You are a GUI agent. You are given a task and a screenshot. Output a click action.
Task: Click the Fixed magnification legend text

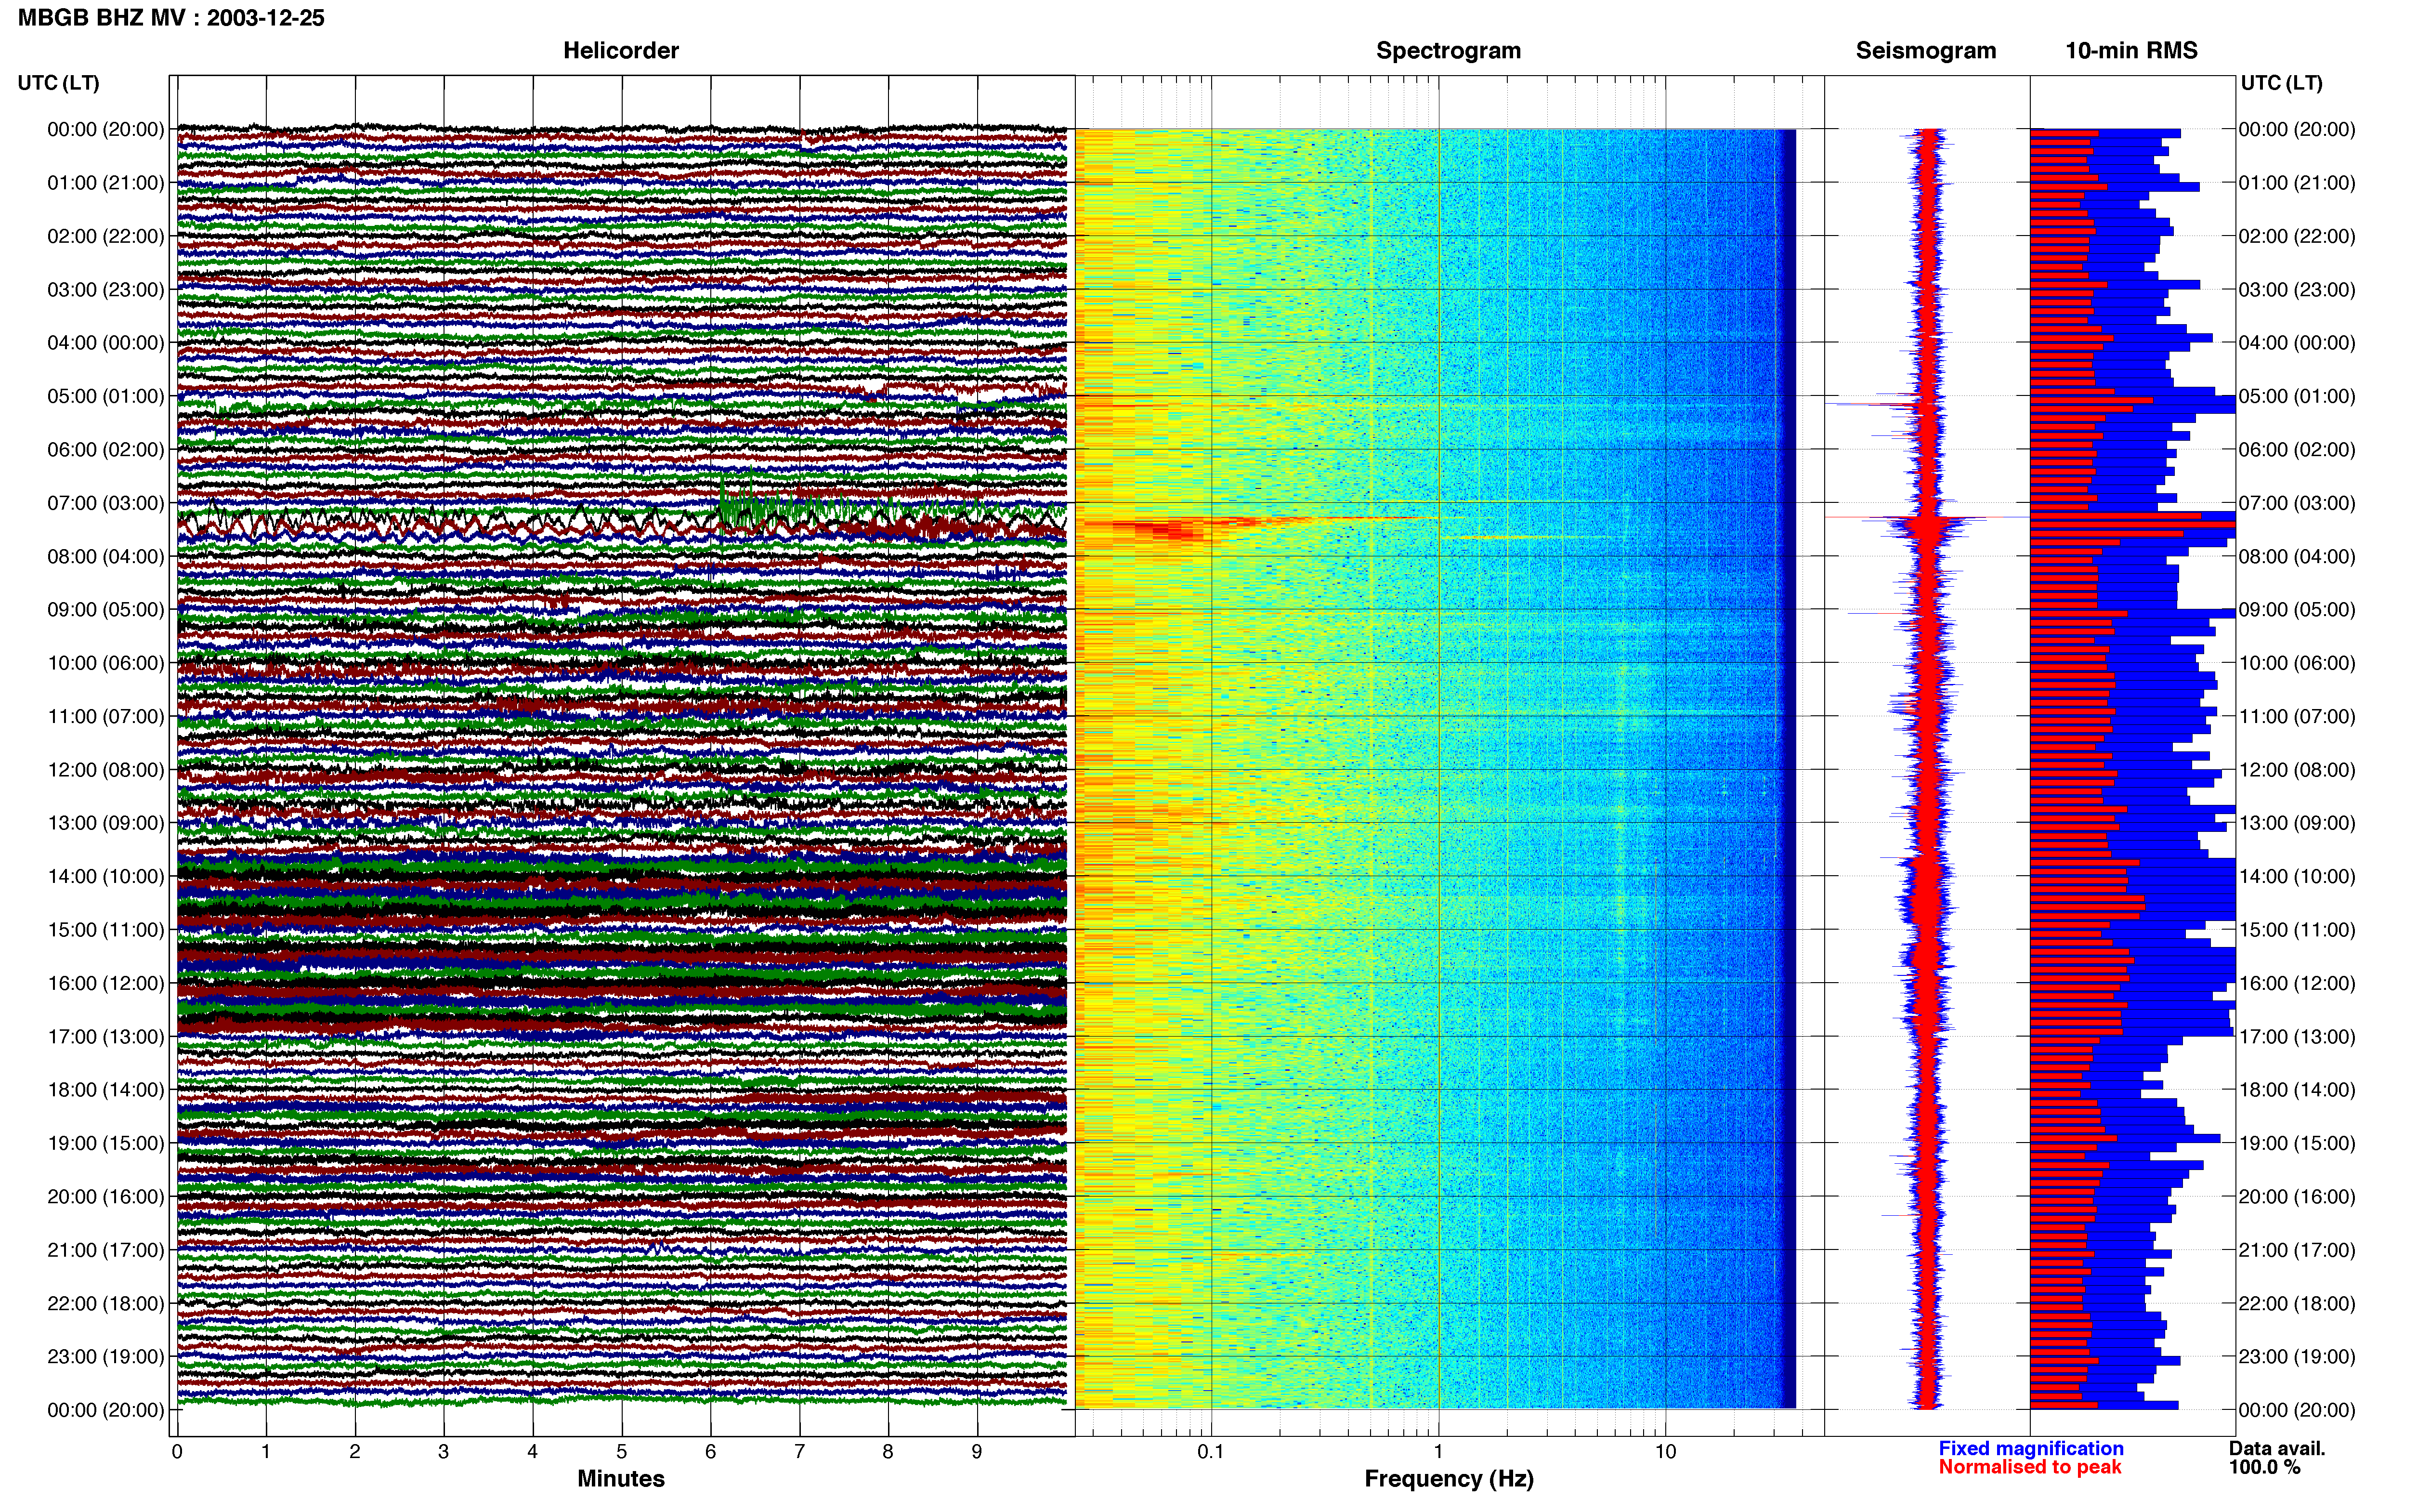2030,1449
